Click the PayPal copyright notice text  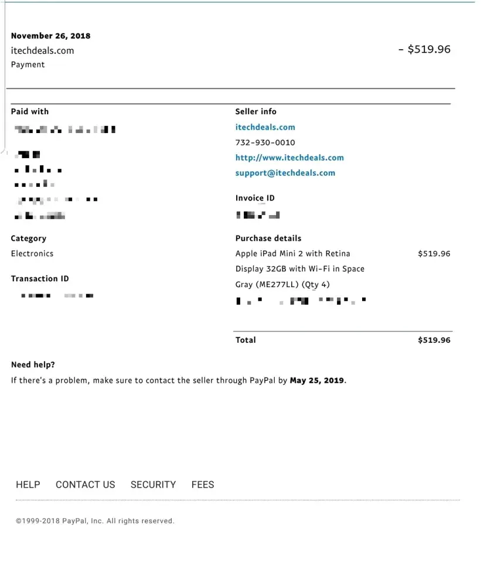point(95,521)
